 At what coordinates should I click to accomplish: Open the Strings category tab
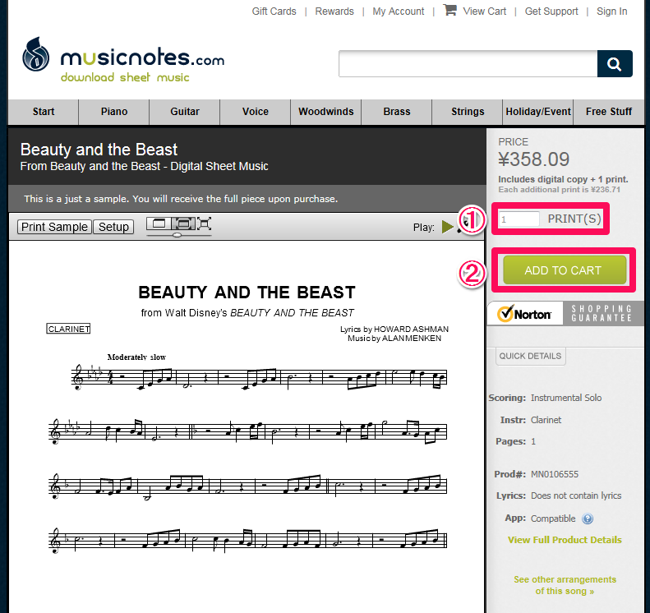coord(468,112)
